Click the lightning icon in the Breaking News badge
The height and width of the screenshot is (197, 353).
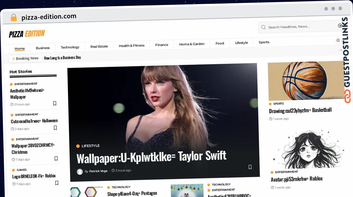tap(13, 59)
